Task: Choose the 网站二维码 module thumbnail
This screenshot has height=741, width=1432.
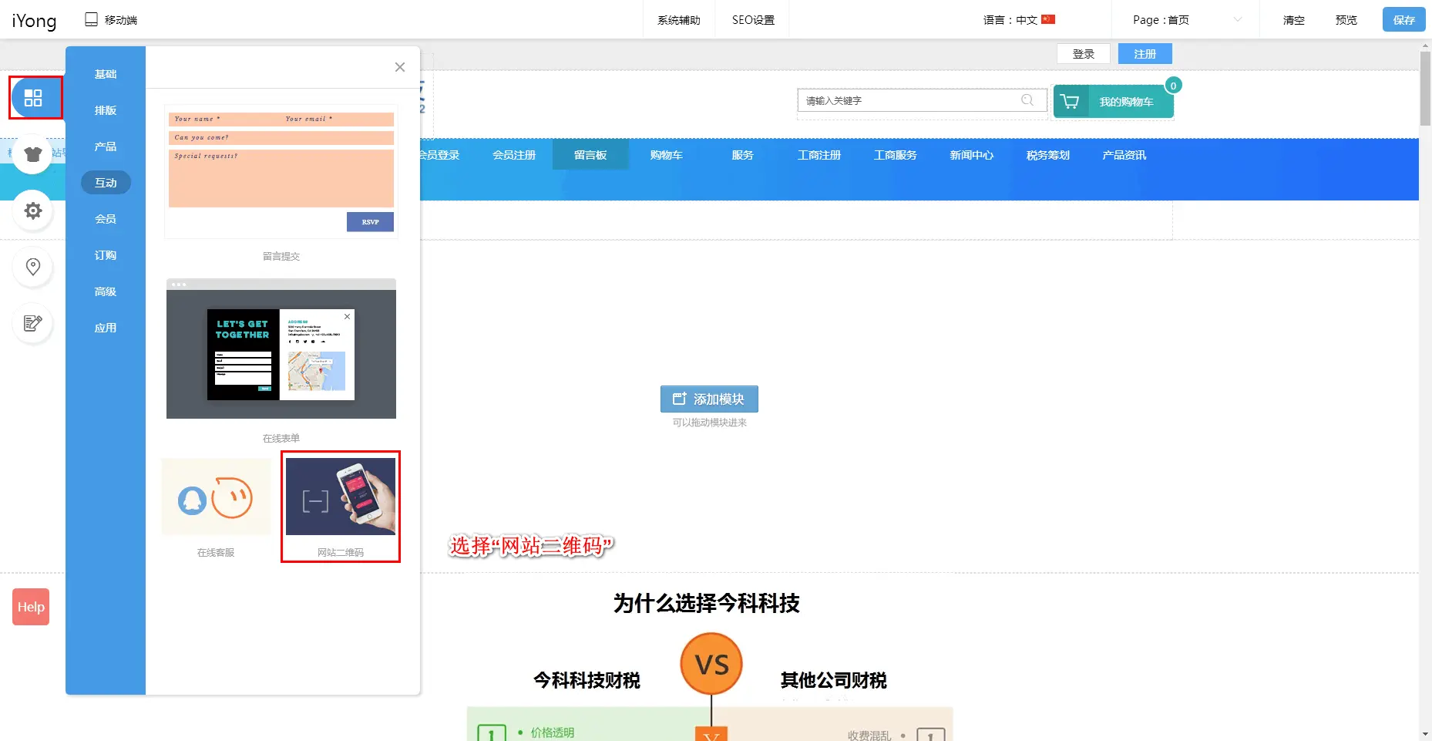Action: click(341, 497)
